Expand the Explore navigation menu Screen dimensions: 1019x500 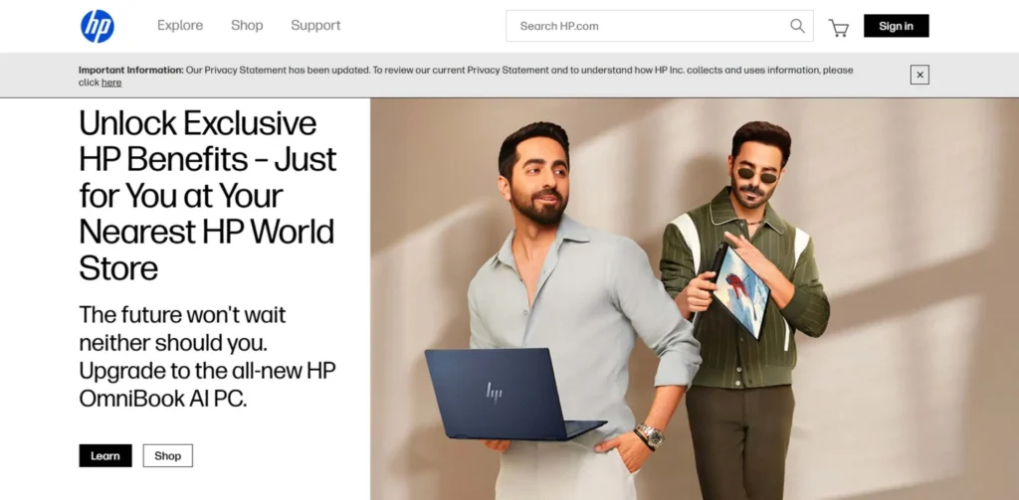(180, 26)
